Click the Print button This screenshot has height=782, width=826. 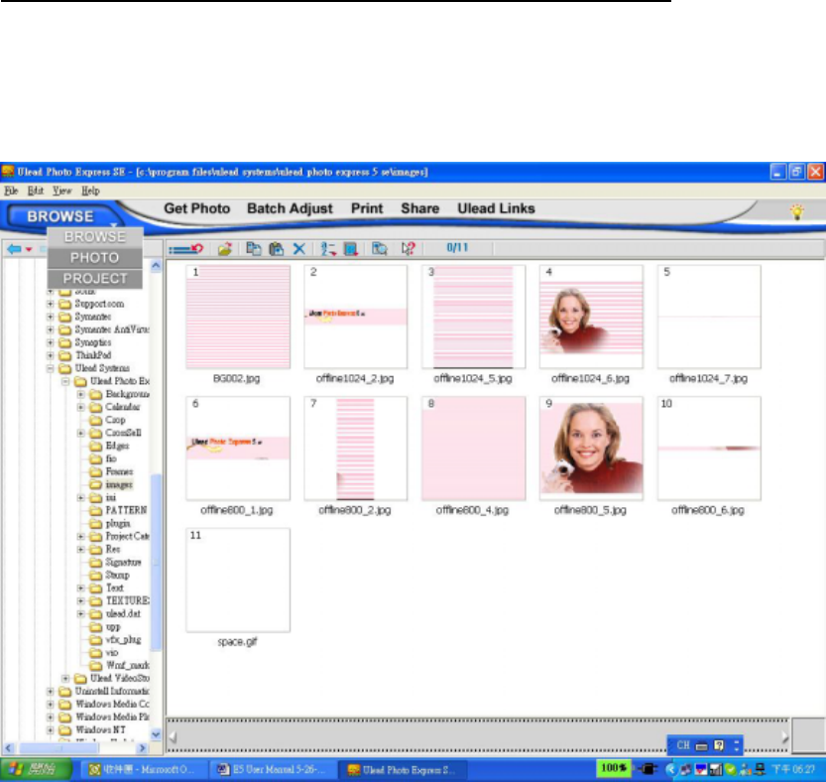367,208
